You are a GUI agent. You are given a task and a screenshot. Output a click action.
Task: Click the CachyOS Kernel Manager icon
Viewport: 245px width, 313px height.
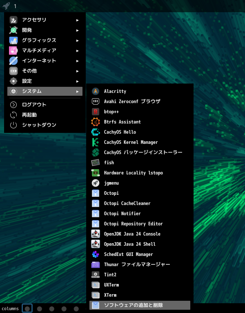pos(96,142)
